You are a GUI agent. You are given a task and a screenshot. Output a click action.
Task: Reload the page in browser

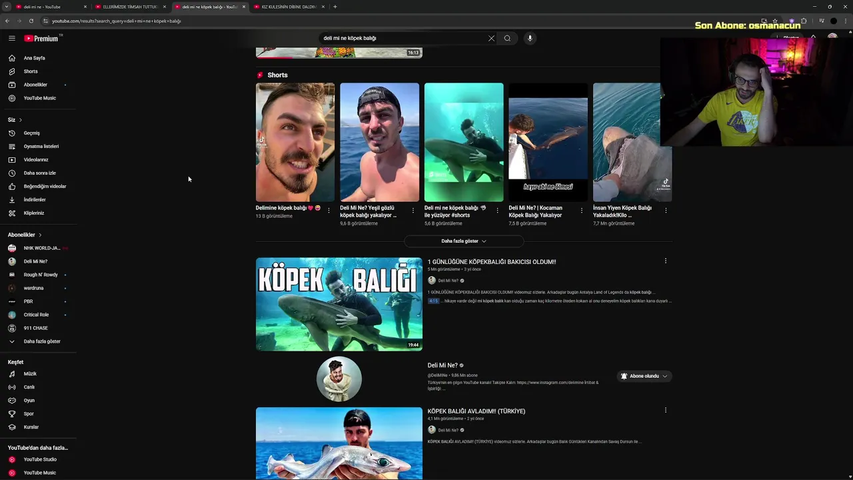pos(31,21)
